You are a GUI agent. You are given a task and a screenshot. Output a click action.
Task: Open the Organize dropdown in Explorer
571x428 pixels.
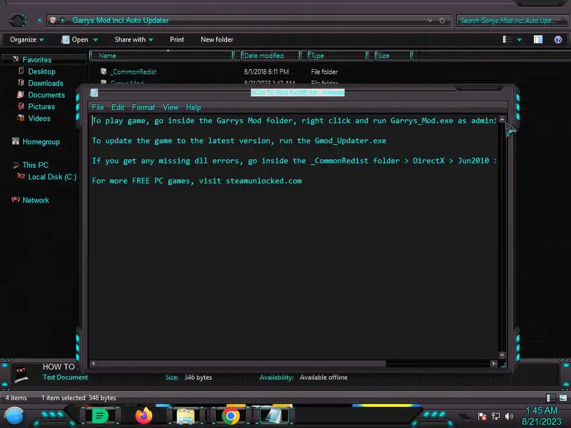tap(27, 40)
